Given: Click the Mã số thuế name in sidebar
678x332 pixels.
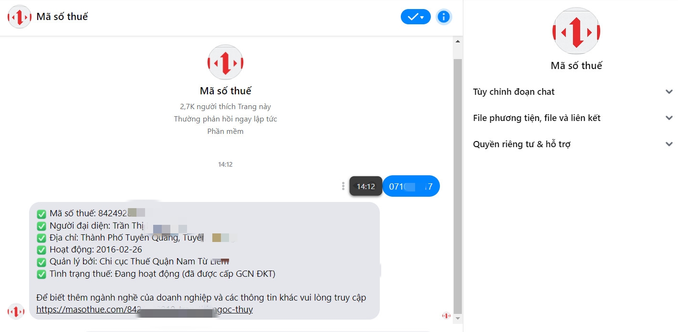Looking at the screenshot, I should tap(576, 66).
